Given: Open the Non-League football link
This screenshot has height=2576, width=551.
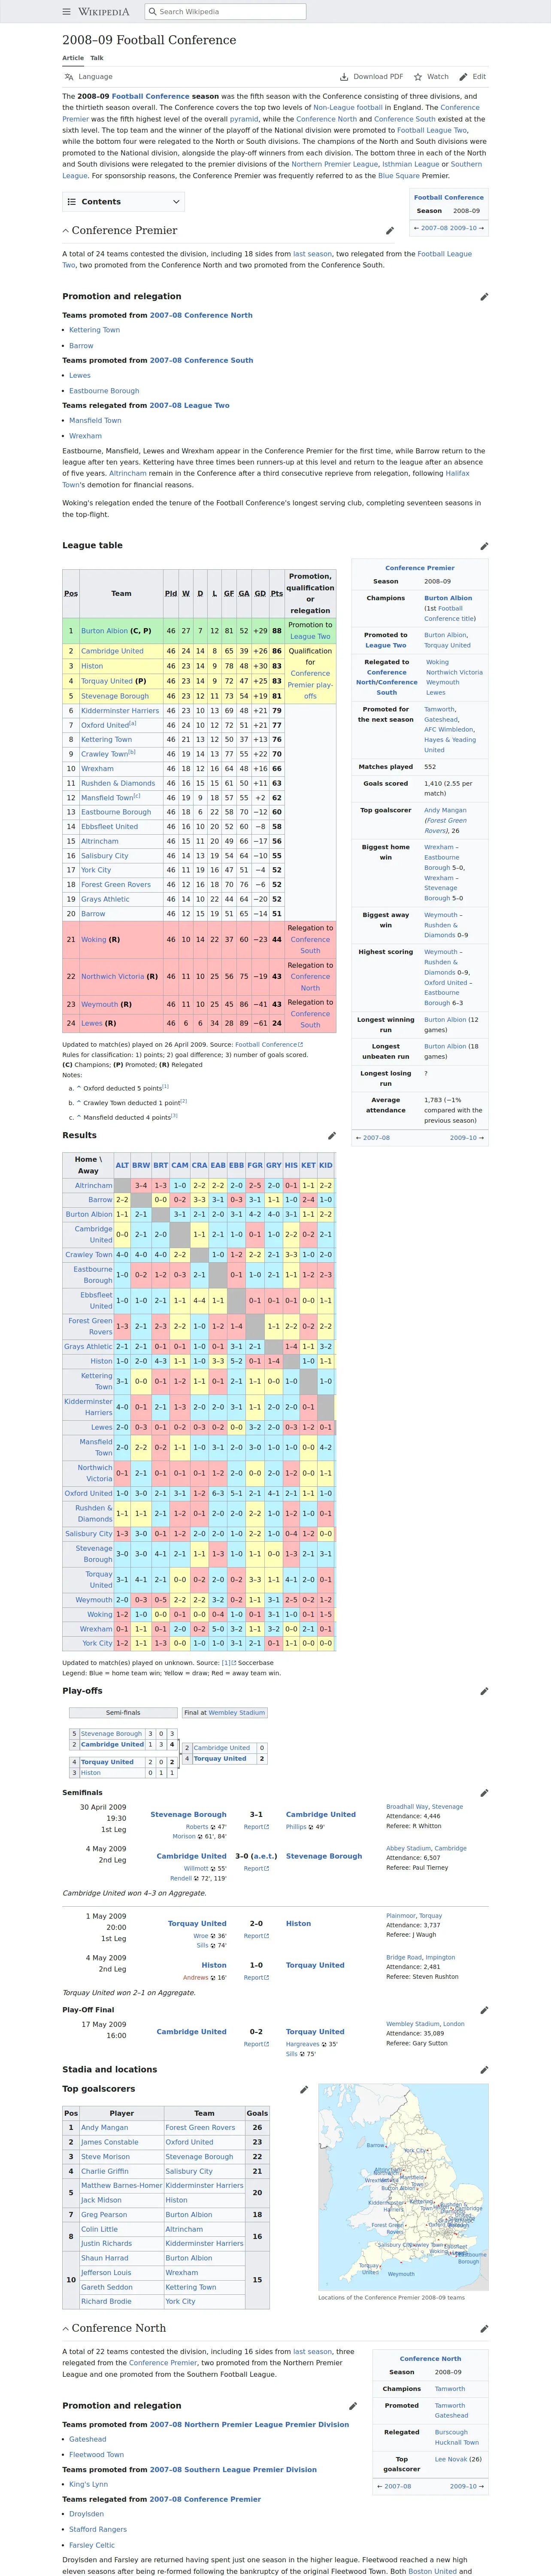Looking at the screenshot, I should [348, 108].
